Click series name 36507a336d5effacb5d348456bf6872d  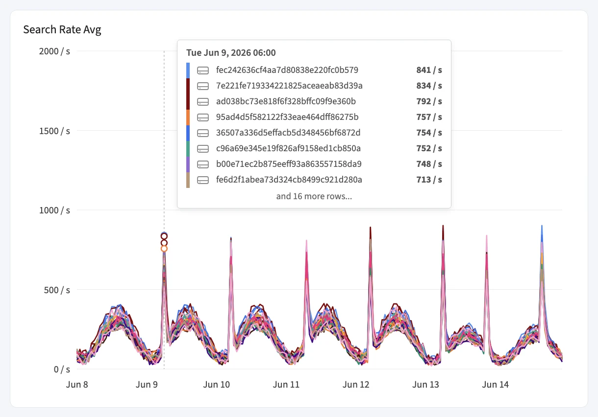pos(289,133)
